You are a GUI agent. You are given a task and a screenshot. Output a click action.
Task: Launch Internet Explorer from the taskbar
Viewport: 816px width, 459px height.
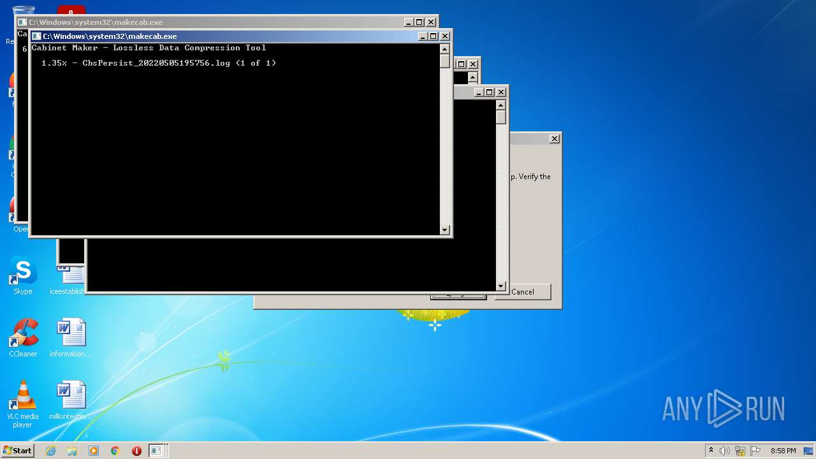51,451
